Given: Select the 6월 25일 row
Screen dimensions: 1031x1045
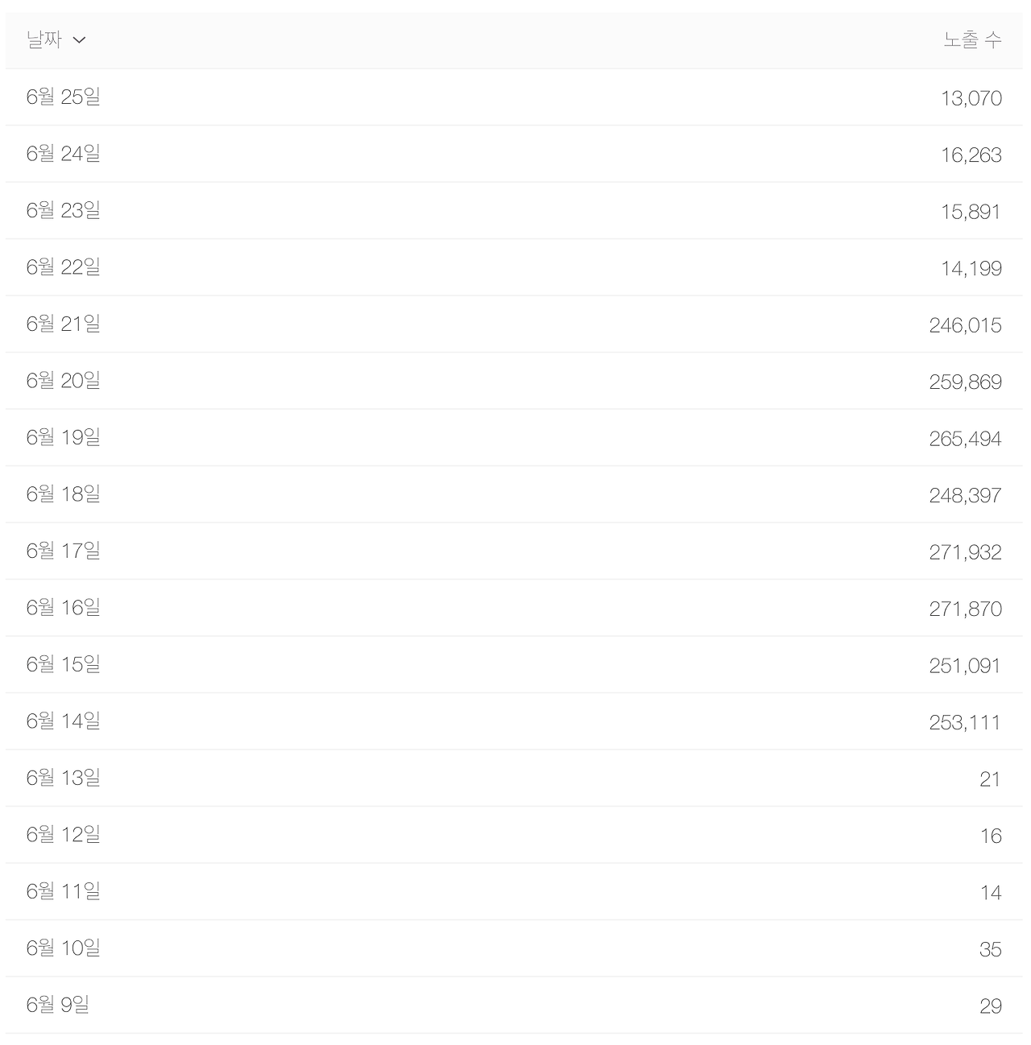Looking at the screenshot, I should [x=514, y=97].
